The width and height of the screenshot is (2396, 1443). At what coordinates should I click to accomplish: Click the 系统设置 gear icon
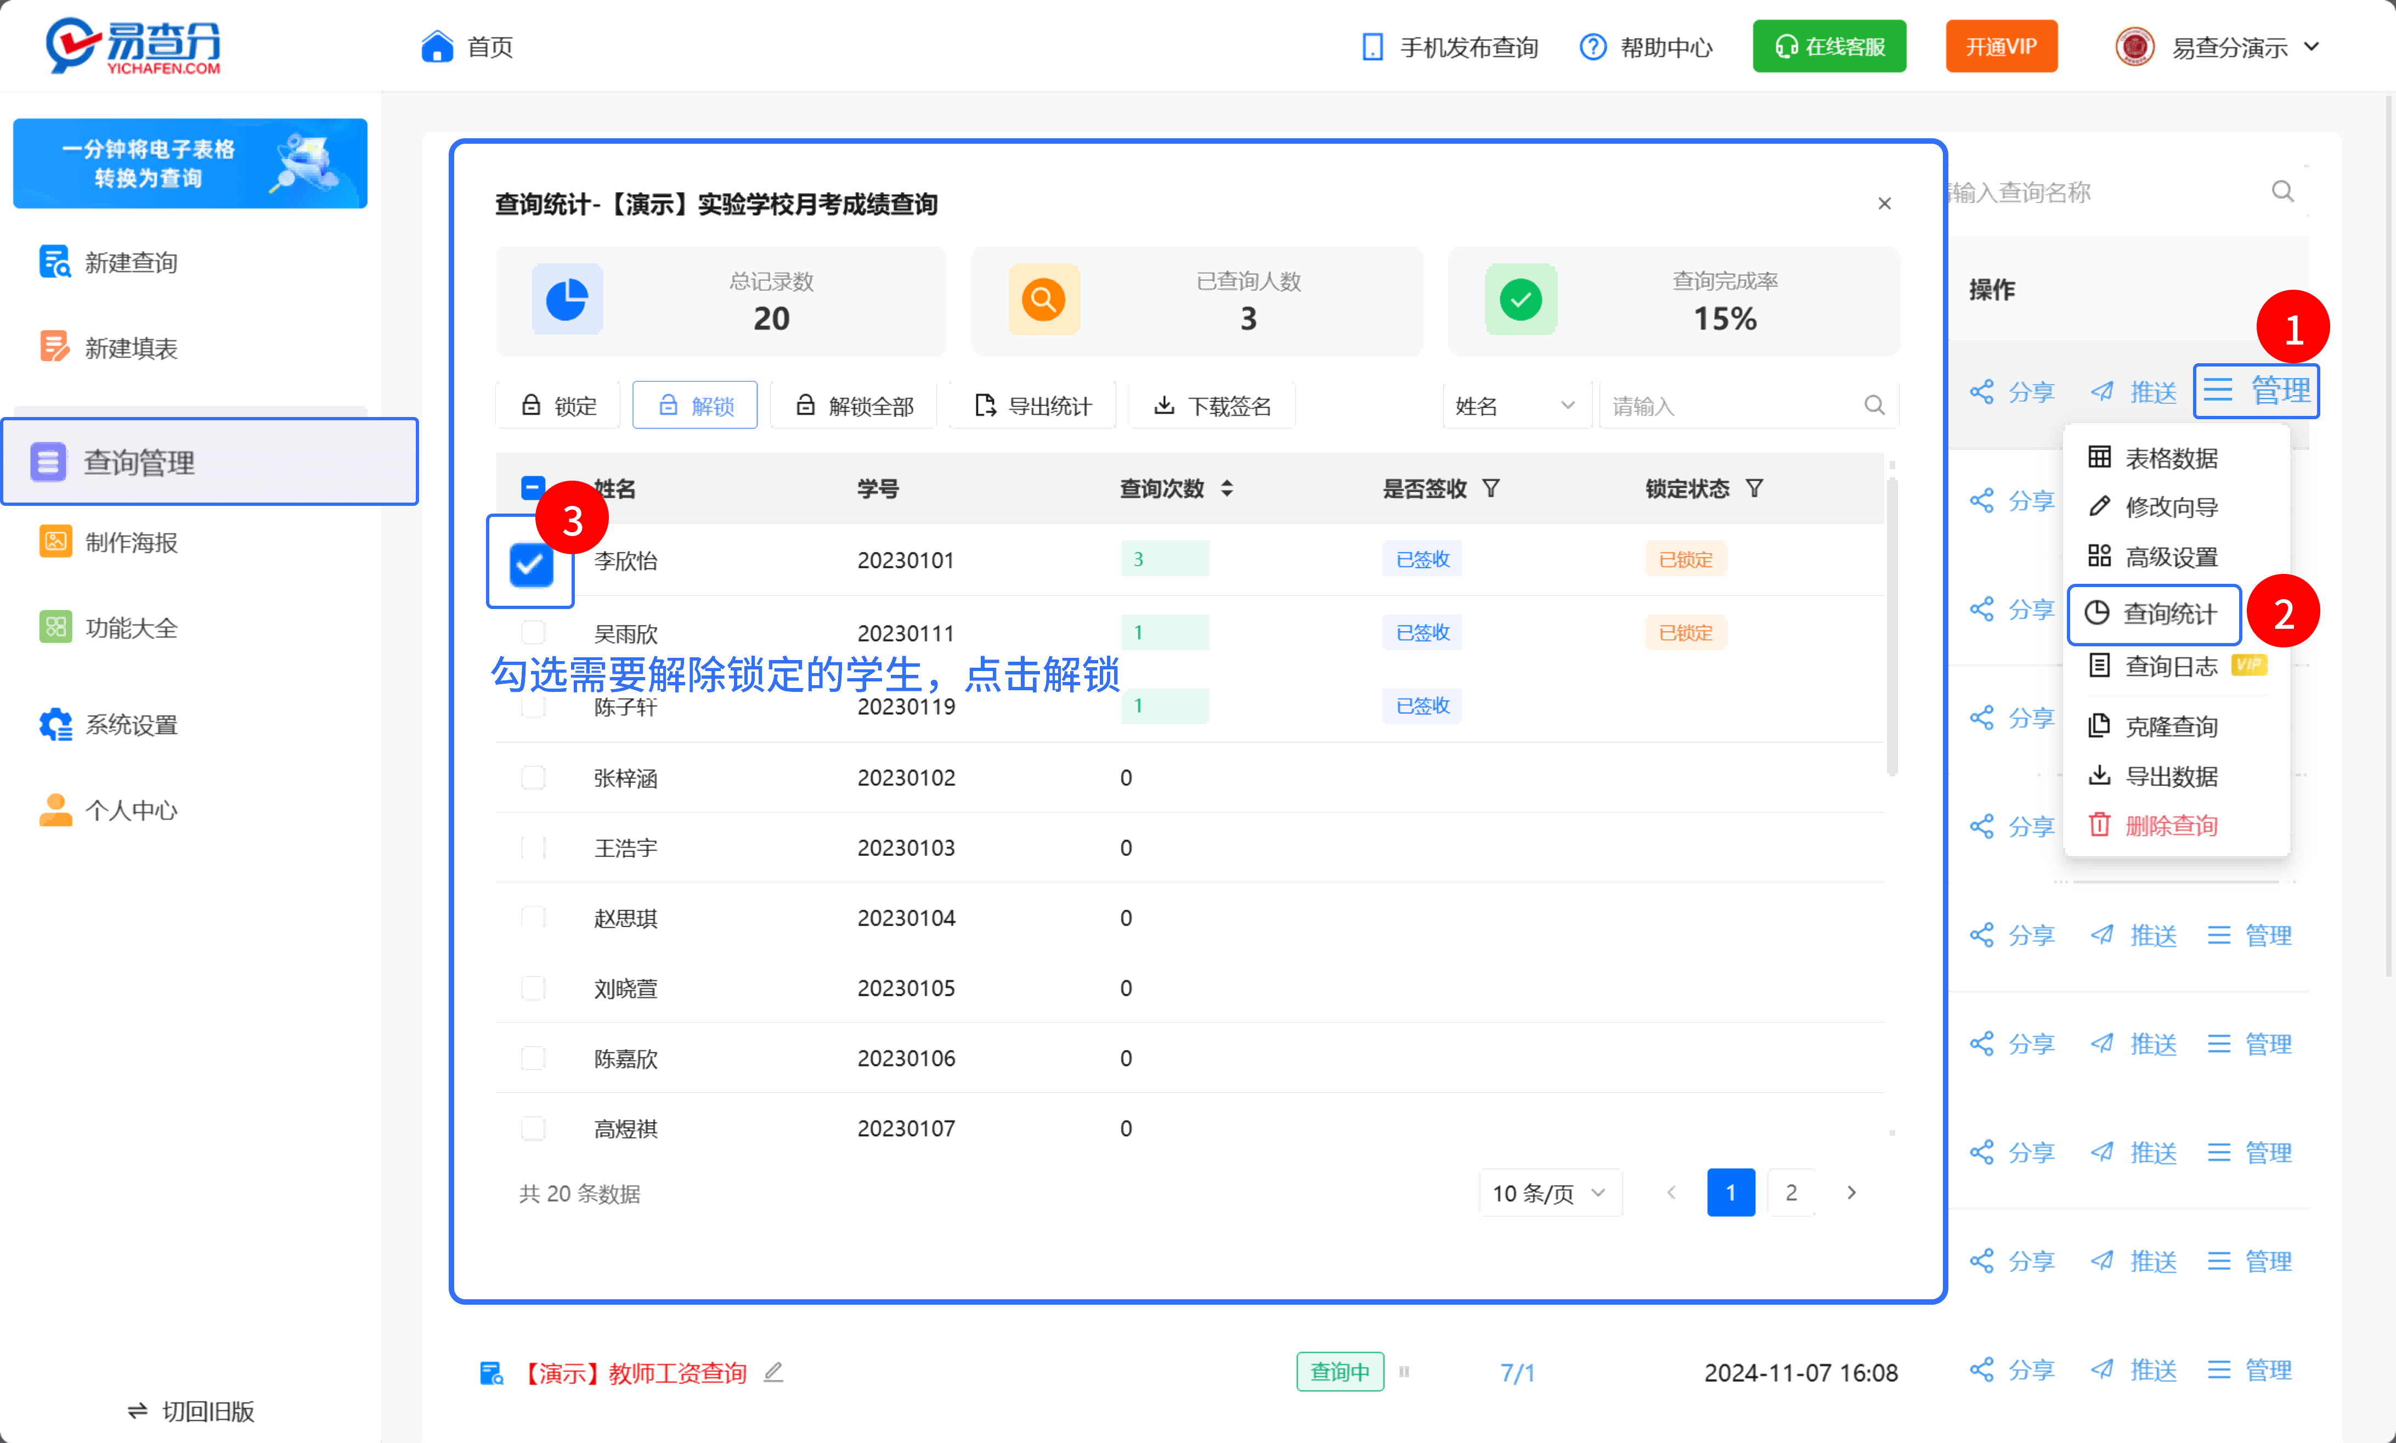[55, 724]
